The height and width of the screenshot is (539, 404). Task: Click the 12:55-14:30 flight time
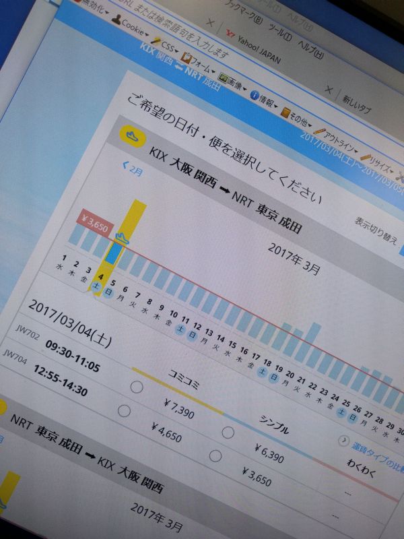[x=61, y=380]
